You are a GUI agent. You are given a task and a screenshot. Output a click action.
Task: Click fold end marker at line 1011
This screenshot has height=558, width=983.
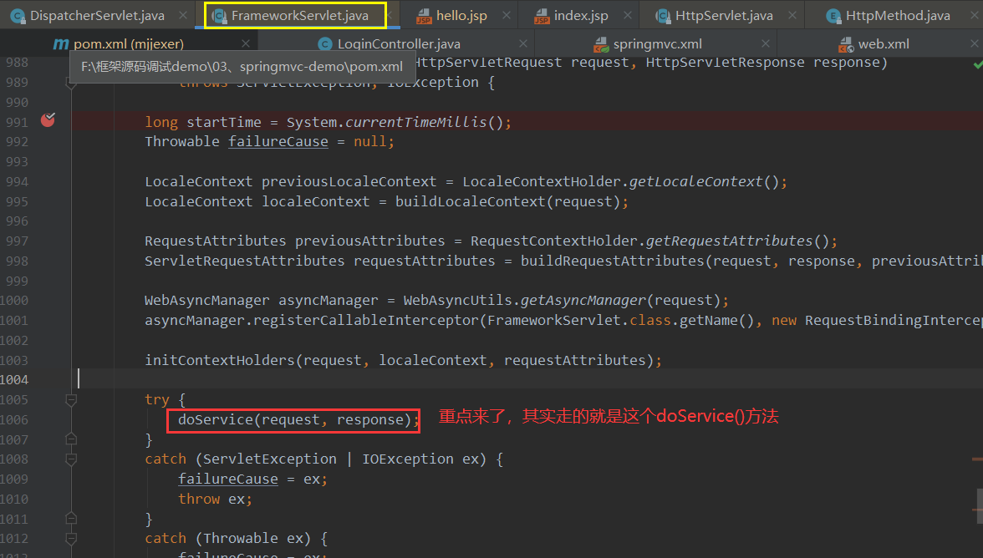click(x=72, y=519)
